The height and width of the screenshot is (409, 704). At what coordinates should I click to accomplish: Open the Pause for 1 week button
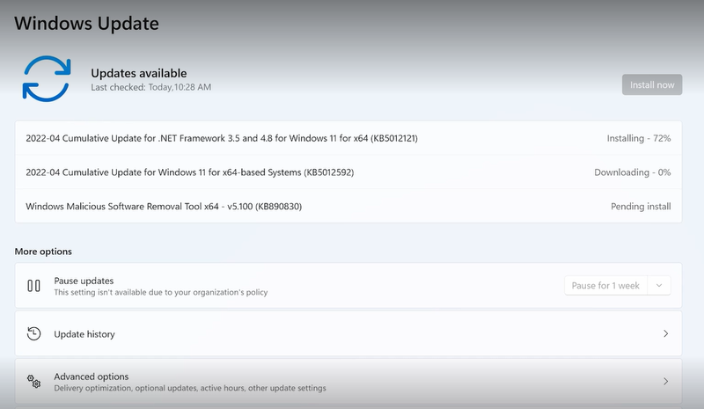(605, 286)
